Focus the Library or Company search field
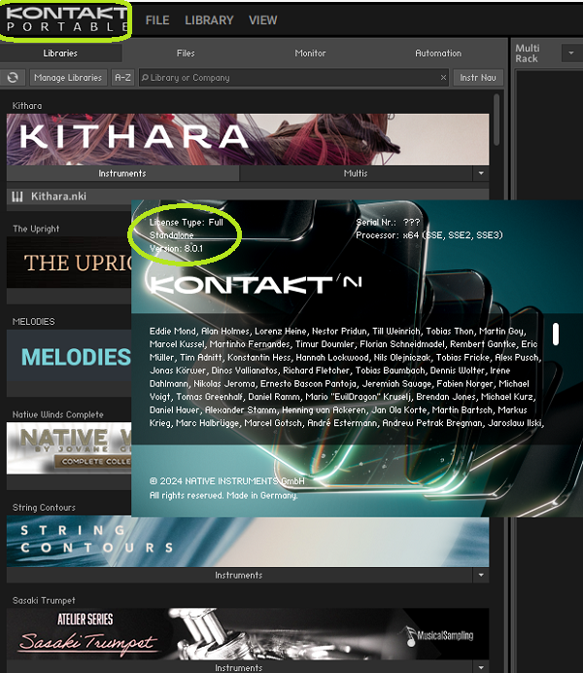The image size is (583, 673). (x=293, y=77)
